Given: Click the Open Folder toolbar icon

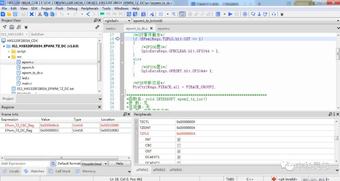Looking at the screenshot, I should [9, 14].
